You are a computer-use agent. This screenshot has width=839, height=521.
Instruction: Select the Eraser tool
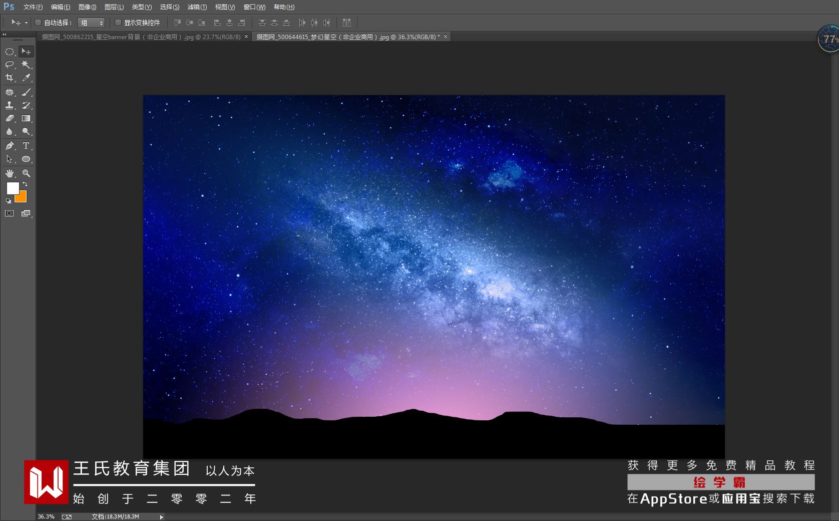coord(10,118)
